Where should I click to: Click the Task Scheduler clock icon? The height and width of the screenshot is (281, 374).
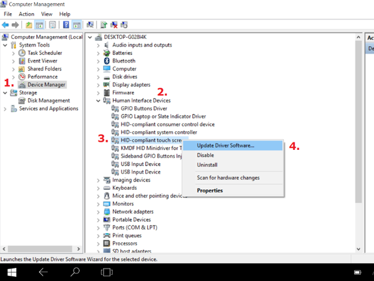[x=22, y=53]
